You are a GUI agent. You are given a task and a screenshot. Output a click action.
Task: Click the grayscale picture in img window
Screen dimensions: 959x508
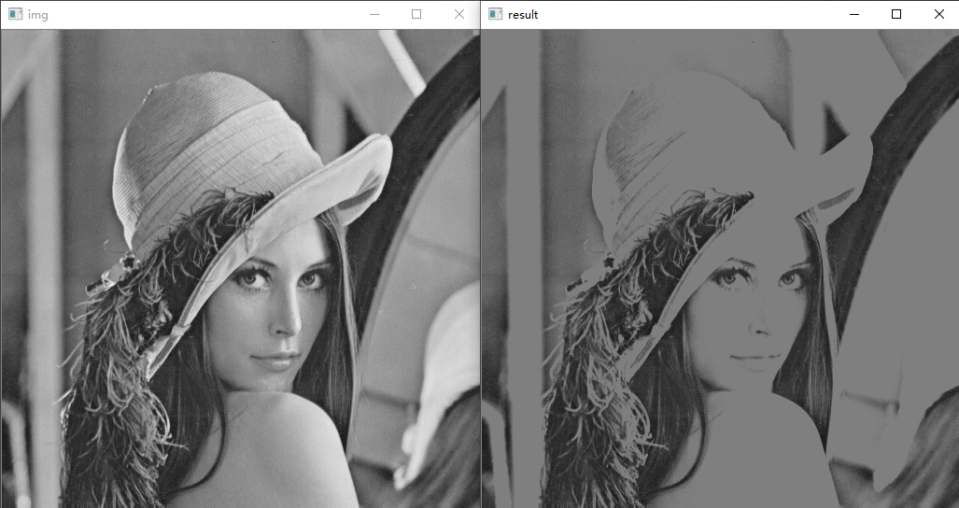(x=240, y=268)
